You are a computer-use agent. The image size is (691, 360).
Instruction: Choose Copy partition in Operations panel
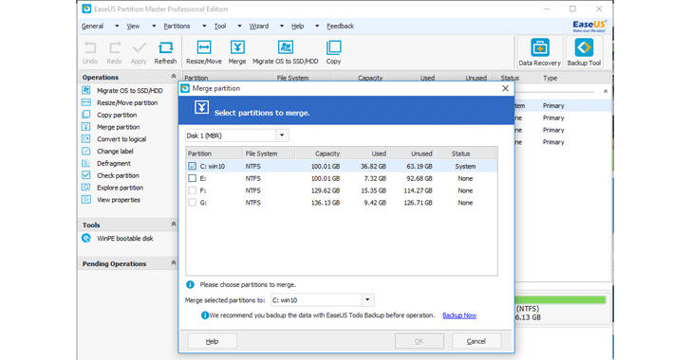117,115
